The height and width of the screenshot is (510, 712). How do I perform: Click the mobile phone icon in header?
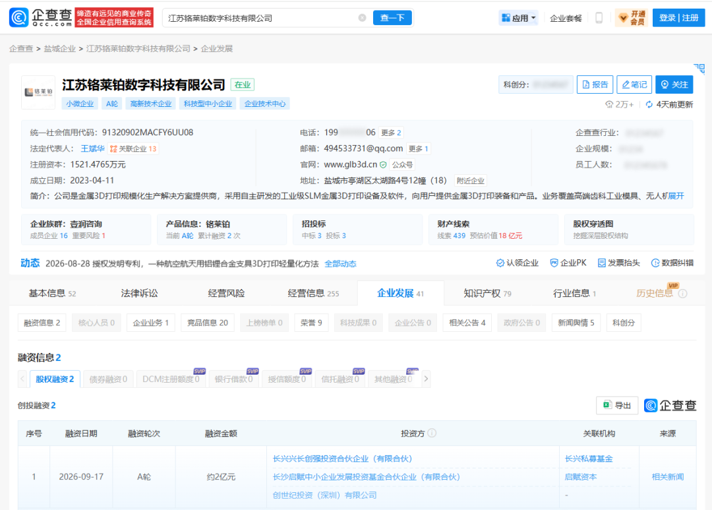[599, 18]
